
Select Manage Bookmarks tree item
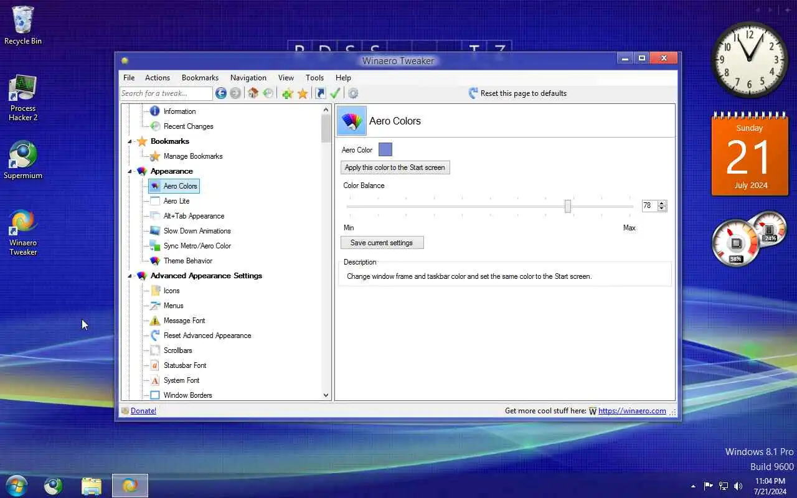(193, 156)
